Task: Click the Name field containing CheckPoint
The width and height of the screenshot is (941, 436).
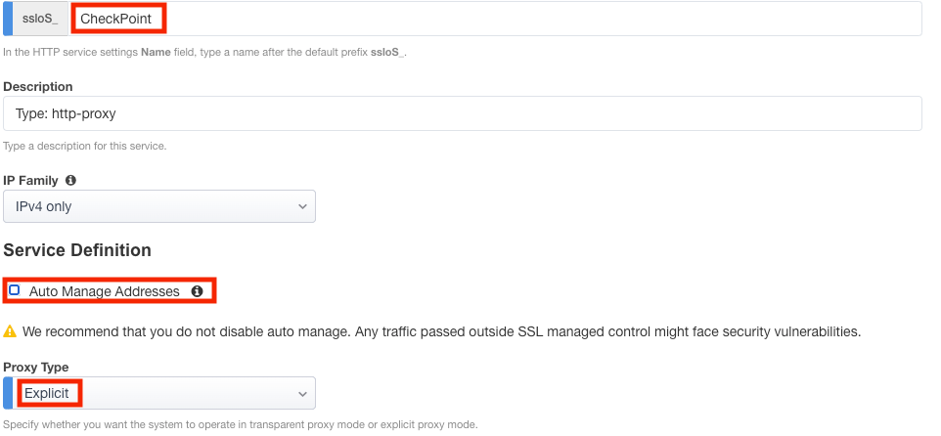Action: (489, 19)
